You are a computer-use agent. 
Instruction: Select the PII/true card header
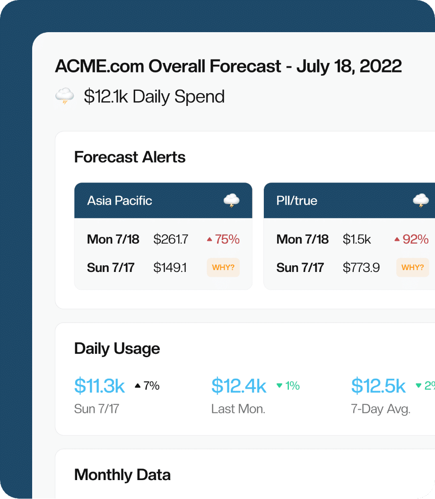click(x=296, y=200)
